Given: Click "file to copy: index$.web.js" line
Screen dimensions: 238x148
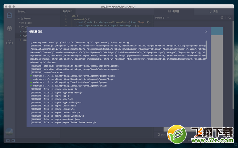Looking at the screenshot, I should pos(55,113).
